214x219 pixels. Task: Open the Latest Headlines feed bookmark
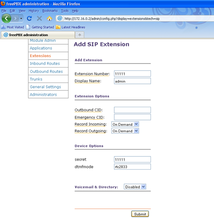point(70,27)
